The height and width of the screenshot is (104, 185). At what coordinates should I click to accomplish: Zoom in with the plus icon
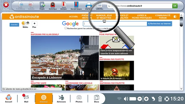click(146, 99)
